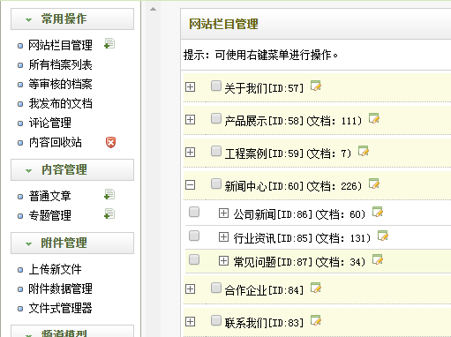Screen dimensions: 451x337
Task: Click the scrollbar up arrow
Action: coord(153,9)
